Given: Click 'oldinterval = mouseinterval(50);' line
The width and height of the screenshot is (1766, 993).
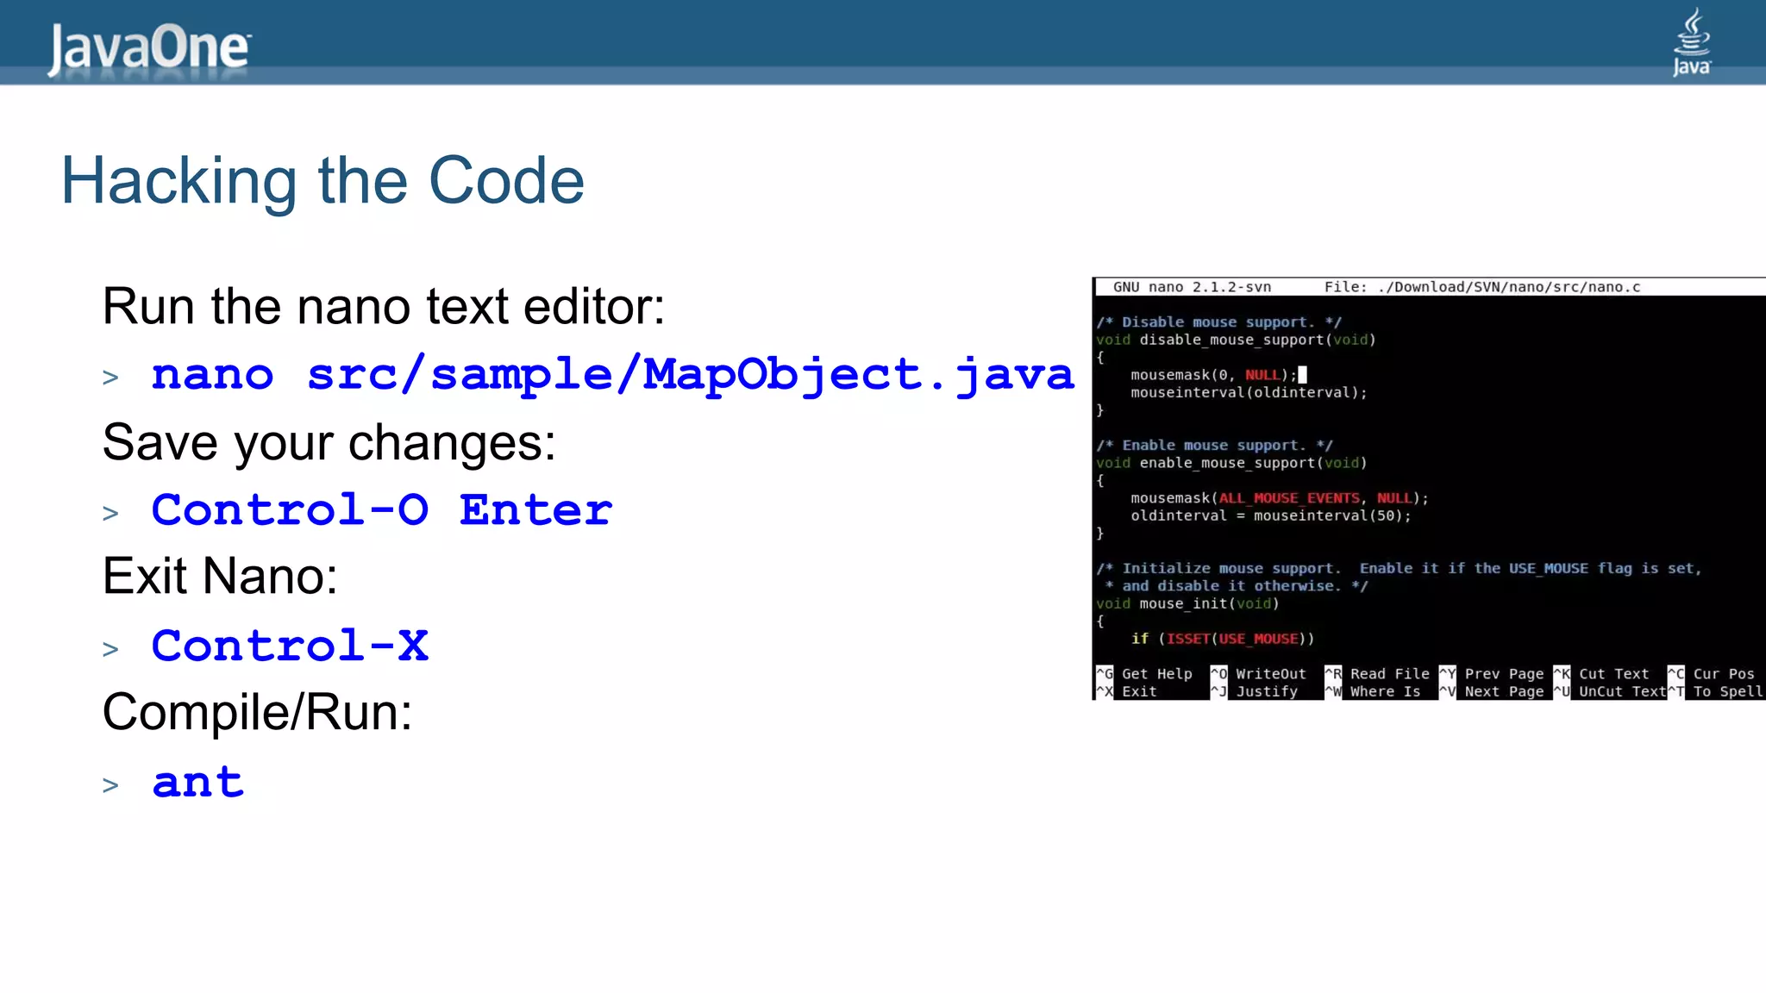Looking at the screenshot, I should tap(1271, 515).
